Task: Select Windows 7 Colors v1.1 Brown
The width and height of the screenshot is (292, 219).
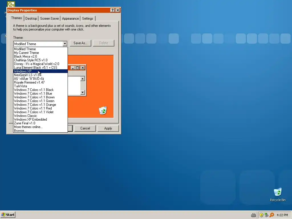Action: click(x=40, y=97)
